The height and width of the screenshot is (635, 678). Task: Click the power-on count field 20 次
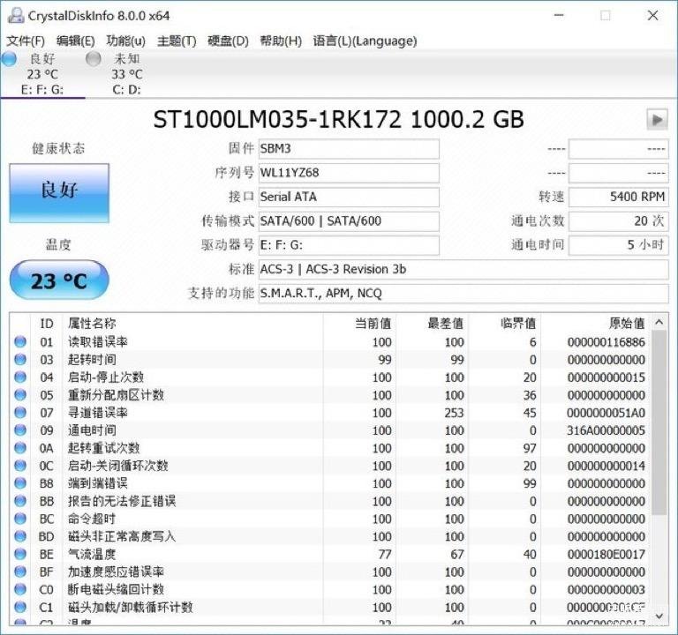(618, 221)
